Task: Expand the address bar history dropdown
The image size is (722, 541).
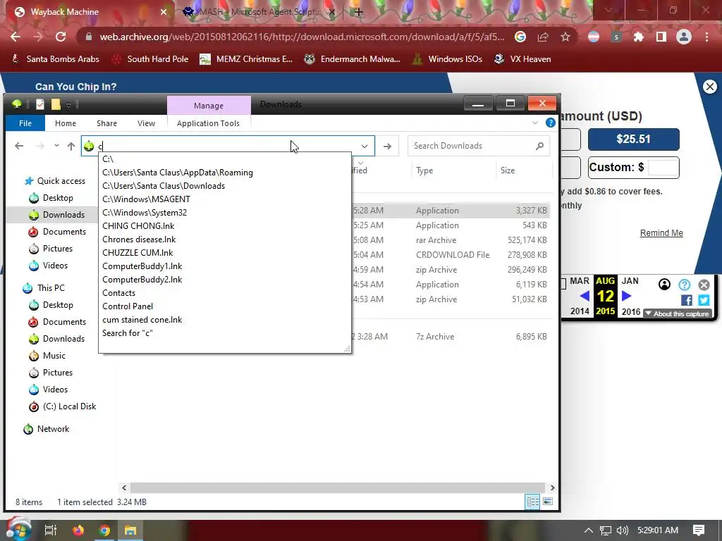Action: tap(365, 147)
